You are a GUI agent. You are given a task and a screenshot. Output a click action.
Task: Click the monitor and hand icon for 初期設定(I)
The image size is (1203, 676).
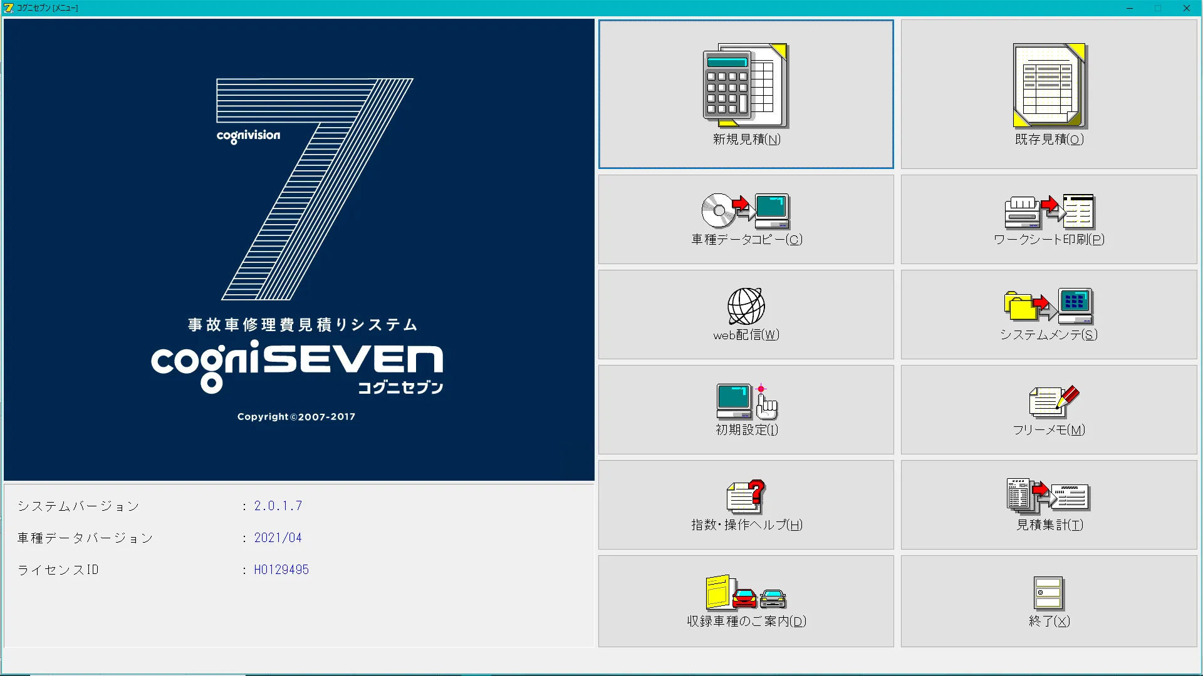(x=747, y=401)
